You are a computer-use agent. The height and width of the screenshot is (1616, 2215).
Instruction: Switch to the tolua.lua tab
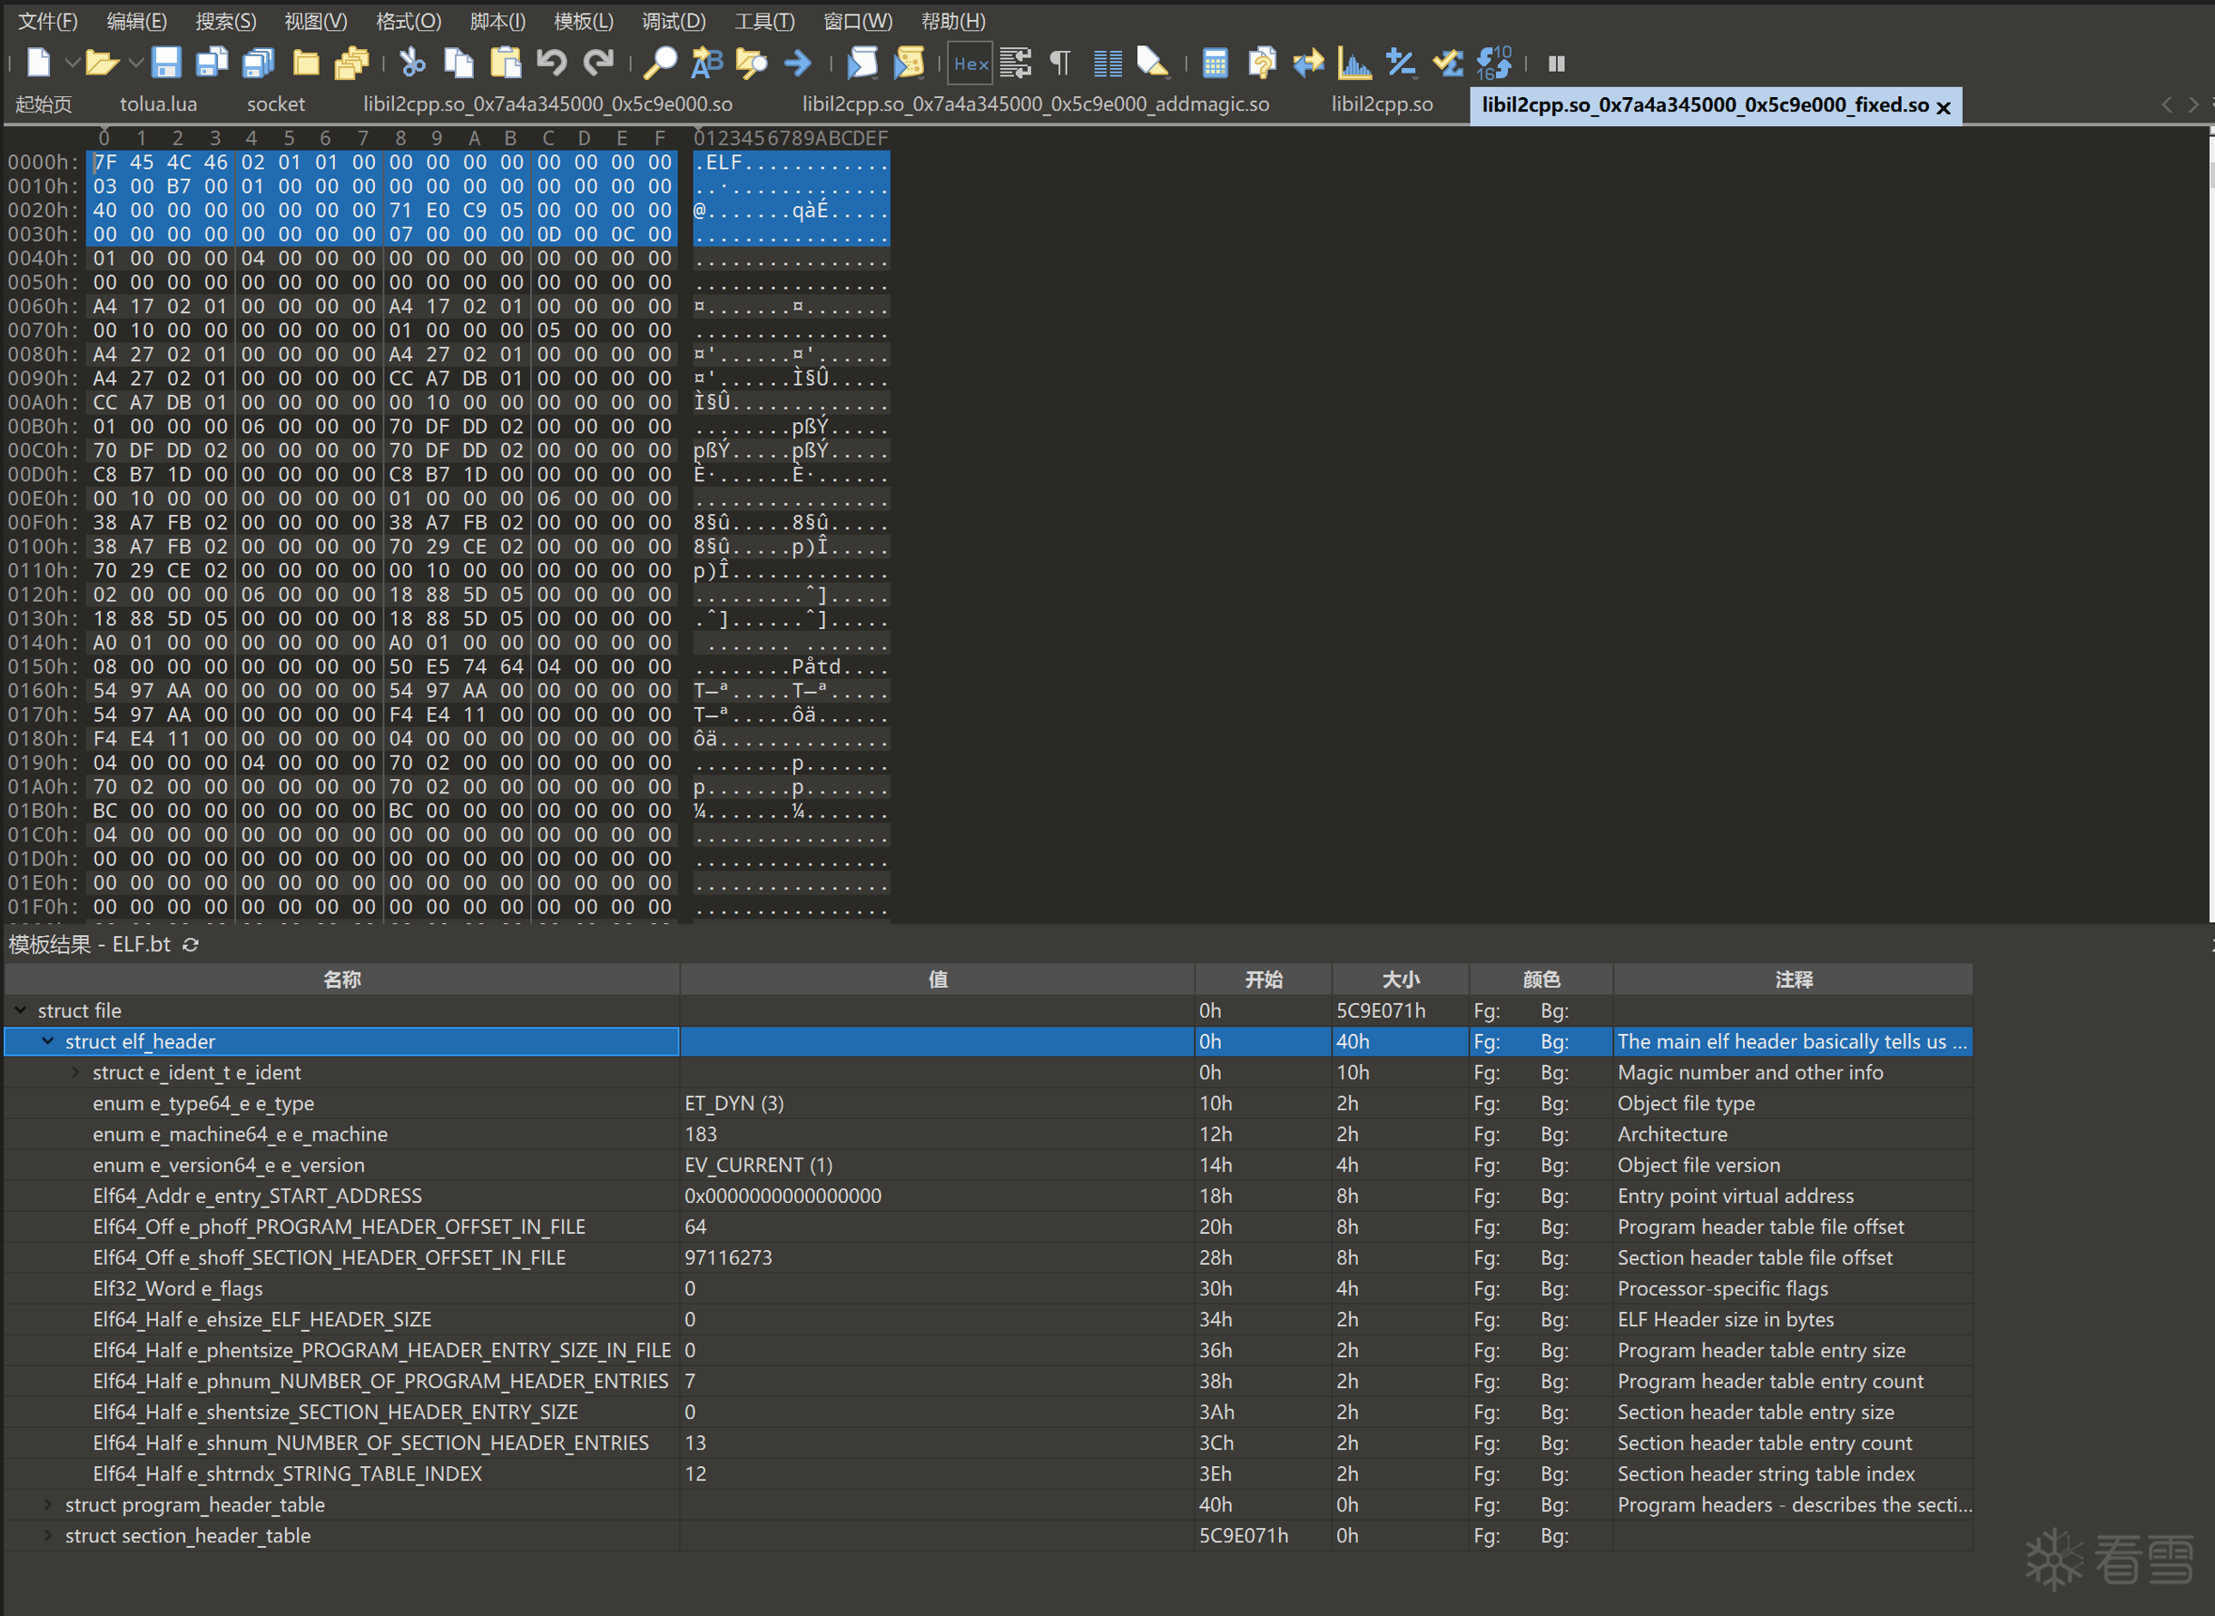tap(157, 104)
